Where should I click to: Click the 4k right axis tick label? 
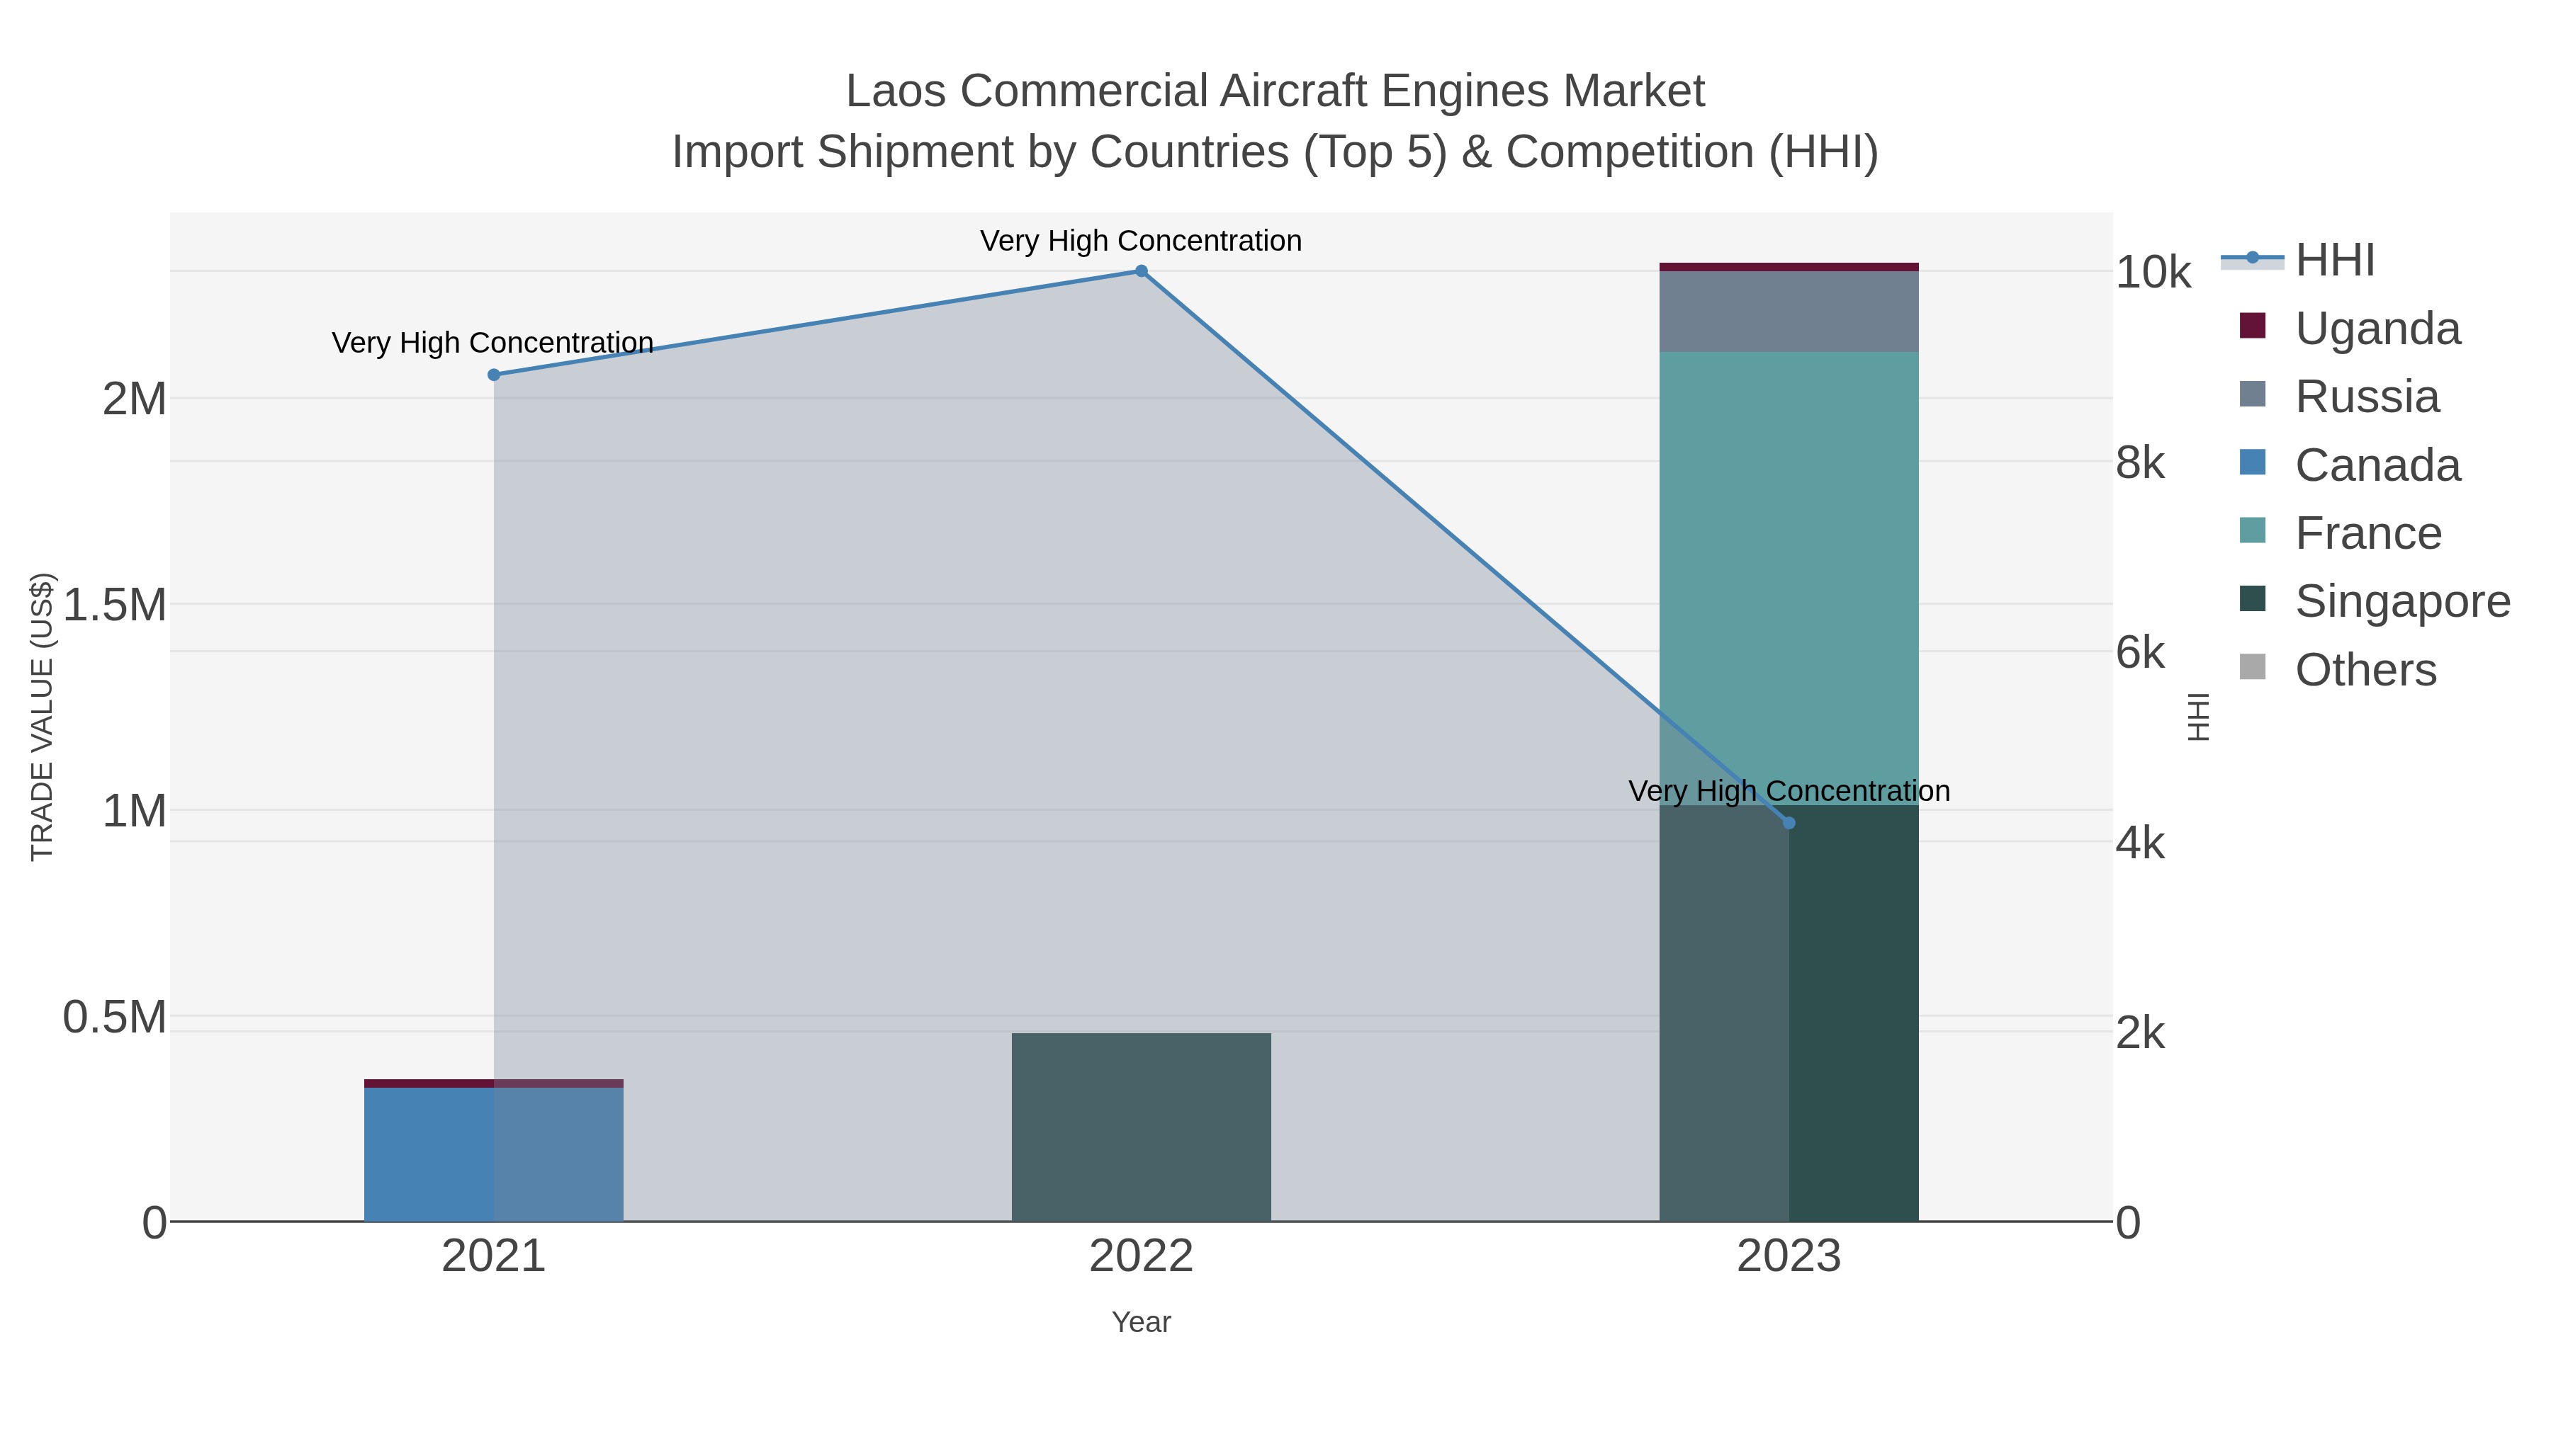(x=2141, y=843)
